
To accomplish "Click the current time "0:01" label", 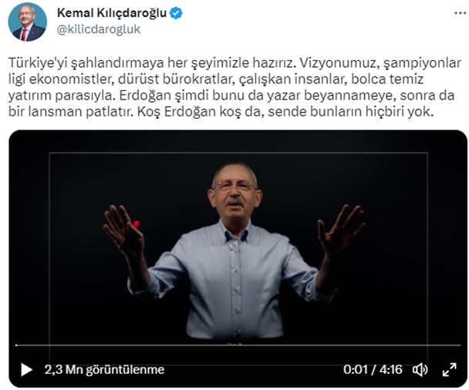I will point(356,370).
